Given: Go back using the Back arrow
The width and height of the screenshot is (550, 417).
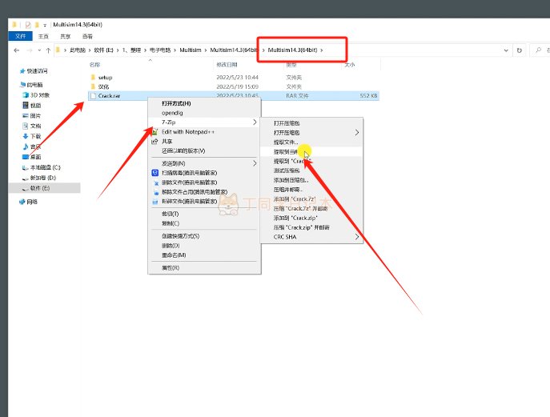Looking at the screenshot, I should coord(17,50).
